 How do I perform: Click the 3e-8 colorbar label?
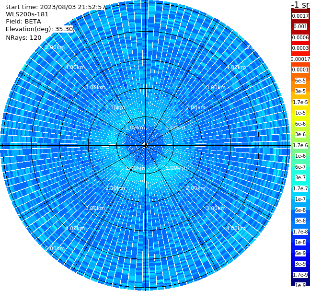pyautogui.click(x=300, y=221)
